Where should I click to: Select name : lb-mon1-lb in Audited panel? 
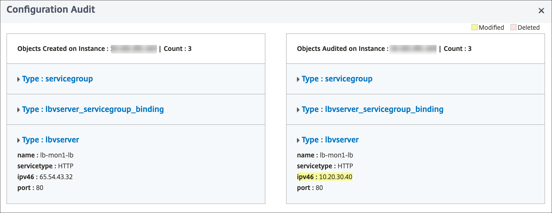325,155
